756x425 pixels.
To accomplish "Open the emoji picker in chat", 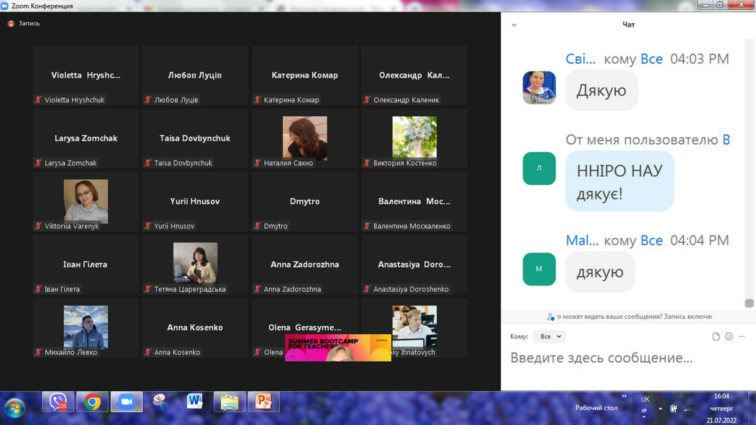I will pos(729,337).
